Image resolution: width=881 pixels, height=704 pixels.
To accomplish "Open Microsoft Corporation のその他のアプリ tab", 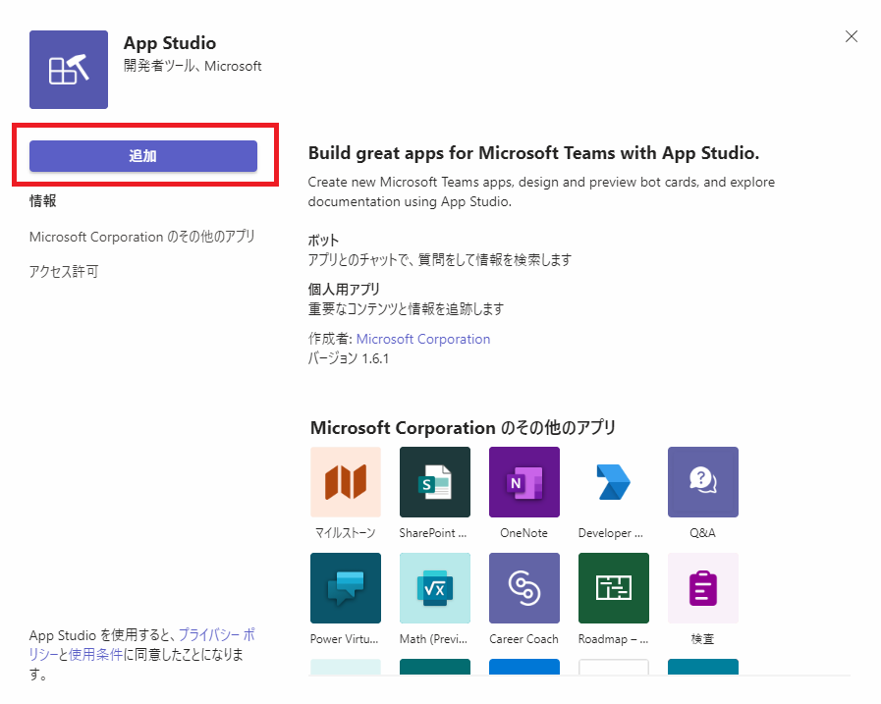I will 142,237.
